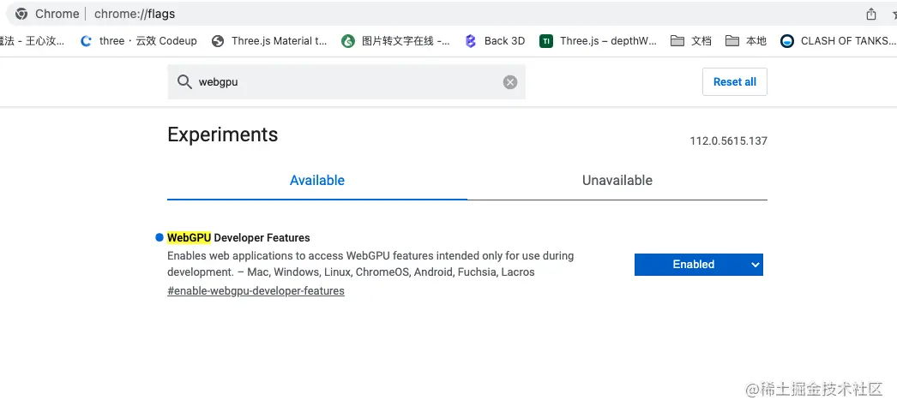Open the 图片转文字在线 bookmark
This screenshot has height=412, width=897.
(395, 40)
